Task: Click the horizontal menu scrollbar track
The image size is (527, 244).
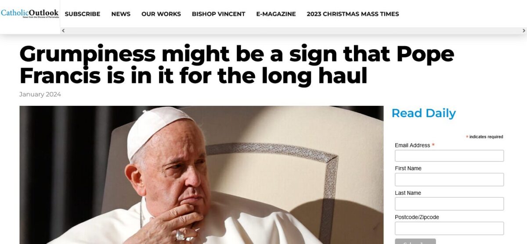Action: (293, 31)
